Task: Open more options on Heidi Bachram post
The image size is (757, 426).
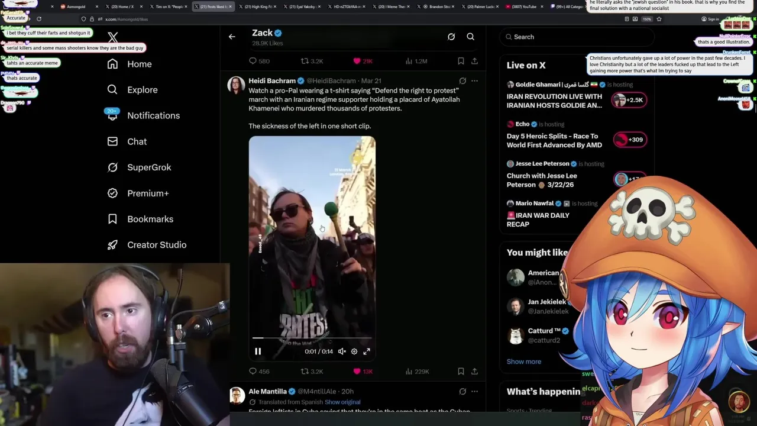Action: point(474,81)
